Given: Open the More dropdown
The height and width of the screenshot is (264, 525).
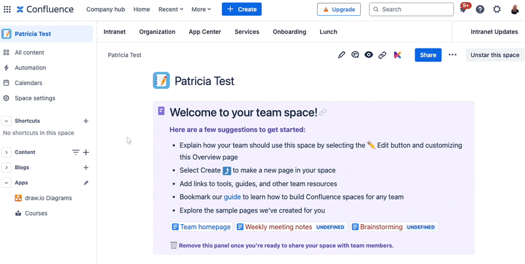Looking at the screenshot, I should pos(201,9).
